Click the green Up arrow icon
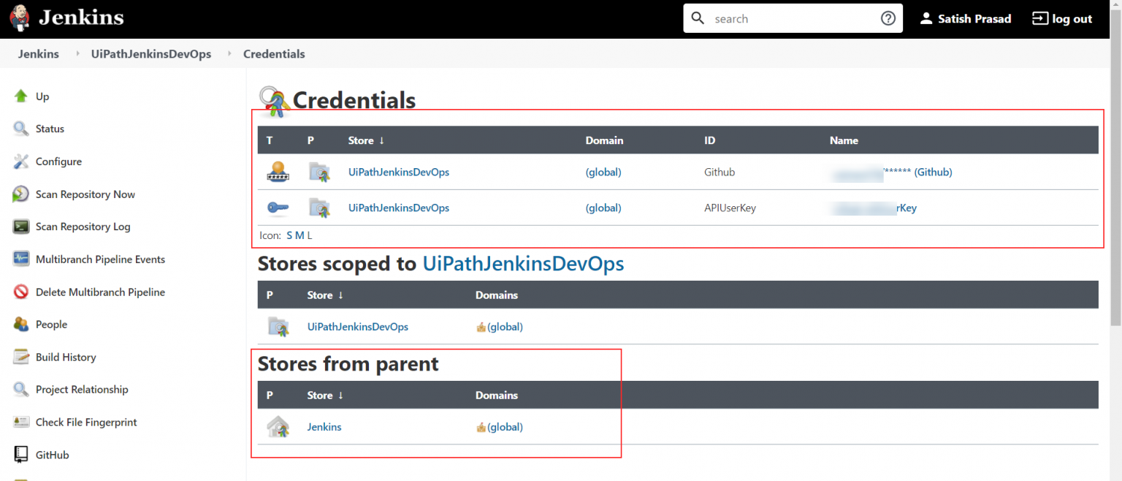 21,96
